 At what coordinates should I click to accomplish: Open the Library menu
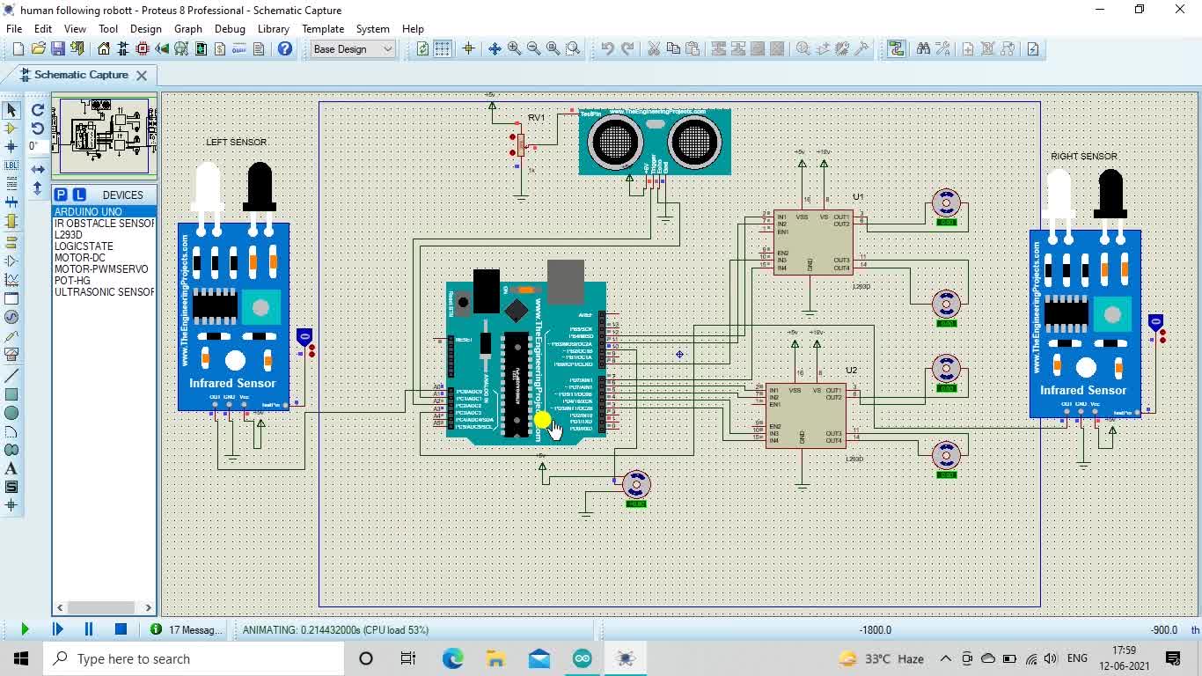274,28
